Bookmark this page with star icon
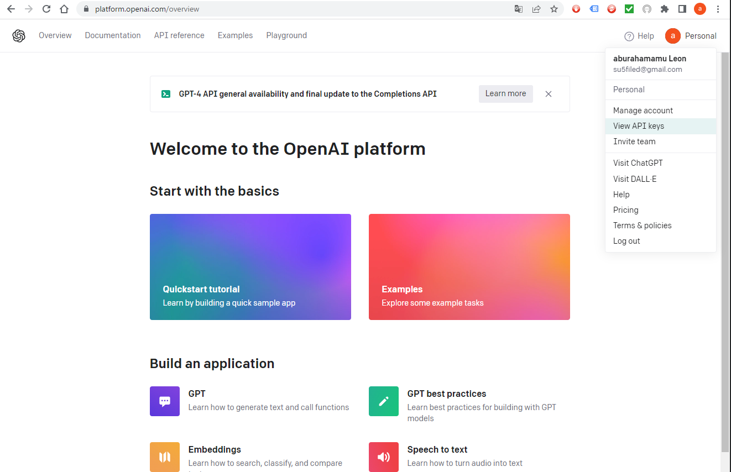 (x=554, y=9)
